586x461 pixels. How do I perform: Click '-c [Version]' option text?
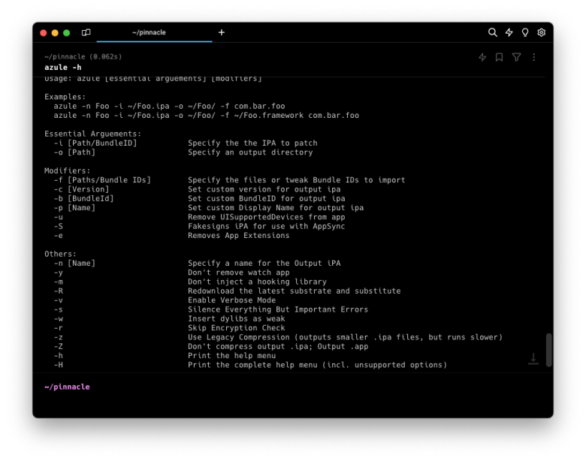[81, 189]
